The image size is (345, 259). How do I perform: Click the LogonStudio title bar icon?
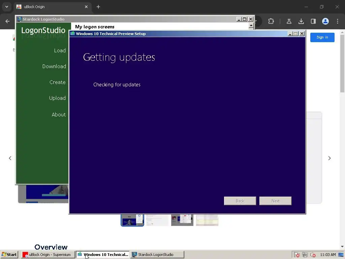(x=19, y=19)
